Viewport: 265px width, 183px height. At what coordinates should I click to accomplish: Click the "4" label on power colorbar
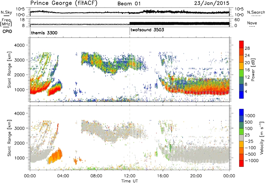click(246, 91)
